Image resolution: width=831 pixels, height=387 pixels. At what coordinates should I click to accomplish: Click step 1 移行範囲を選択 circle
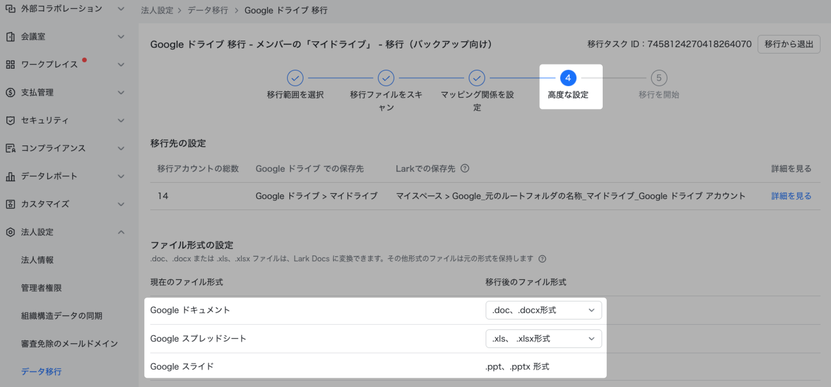click(x=295, y=78)
